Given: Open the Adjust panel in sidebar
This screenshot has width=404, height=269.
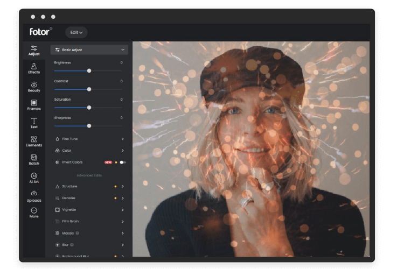Looking at the screenshot, I should coord(34,50).
